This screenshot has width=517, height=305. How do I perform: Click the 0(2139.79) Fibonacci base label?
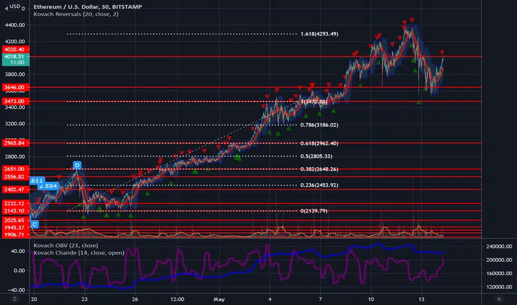(x=313, y=211)
